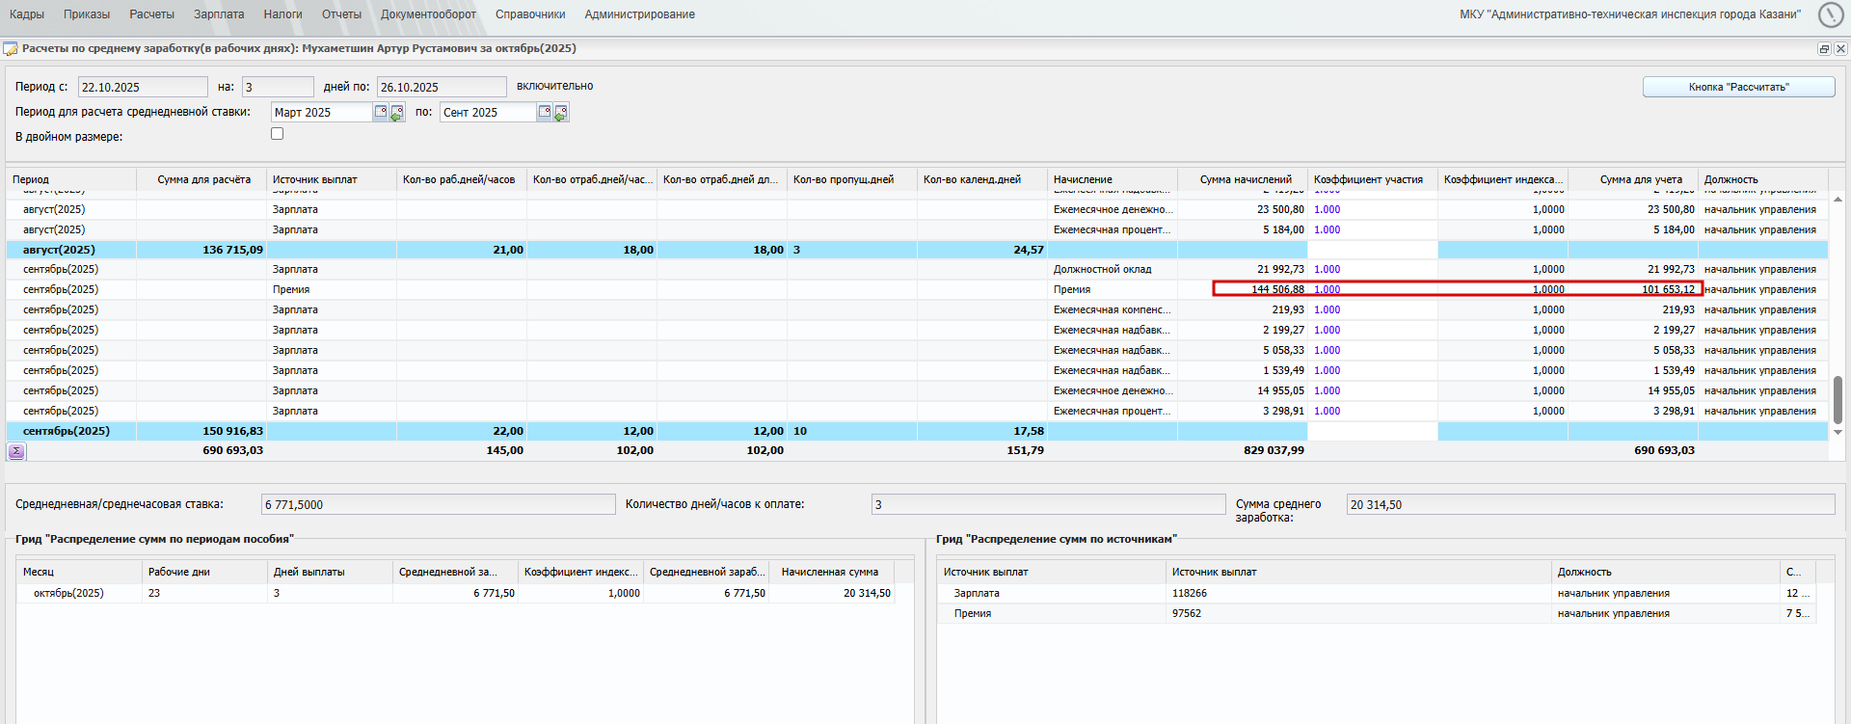The width and height of the screenshot is (1851, 724).
Task: Open the Документооборот menu
Action: coord(428,14)
